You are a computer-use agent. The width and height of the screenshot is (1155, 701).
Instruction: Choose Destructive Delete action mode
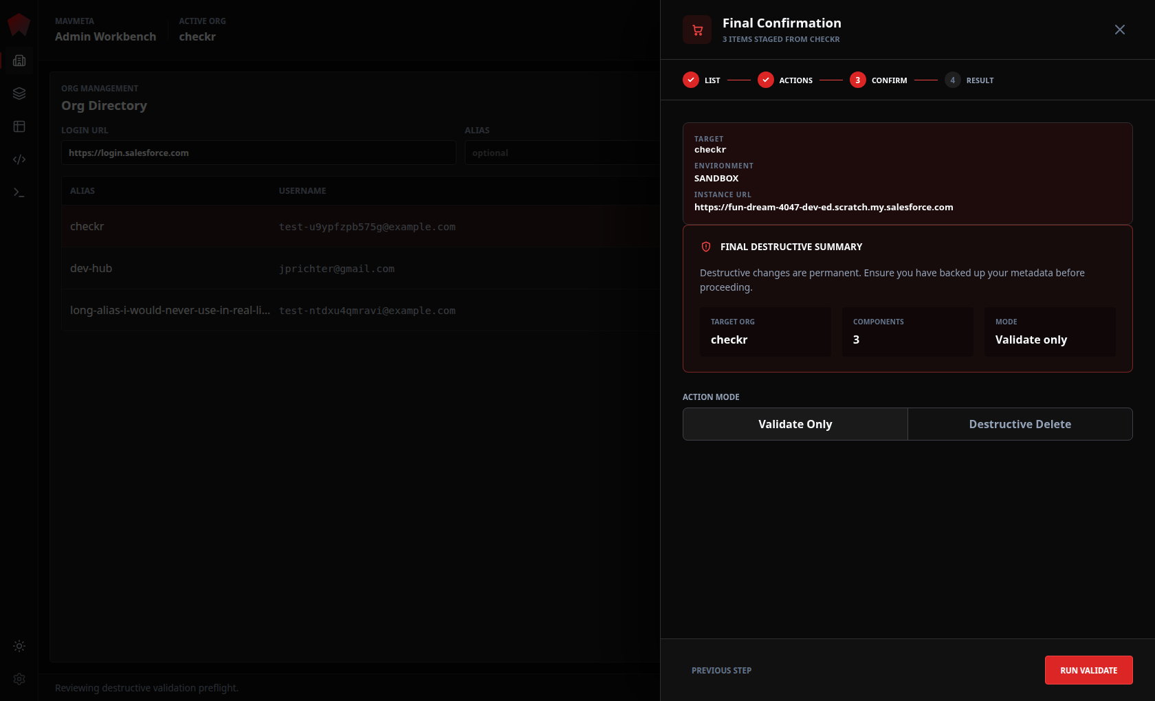click(1020, 424)
